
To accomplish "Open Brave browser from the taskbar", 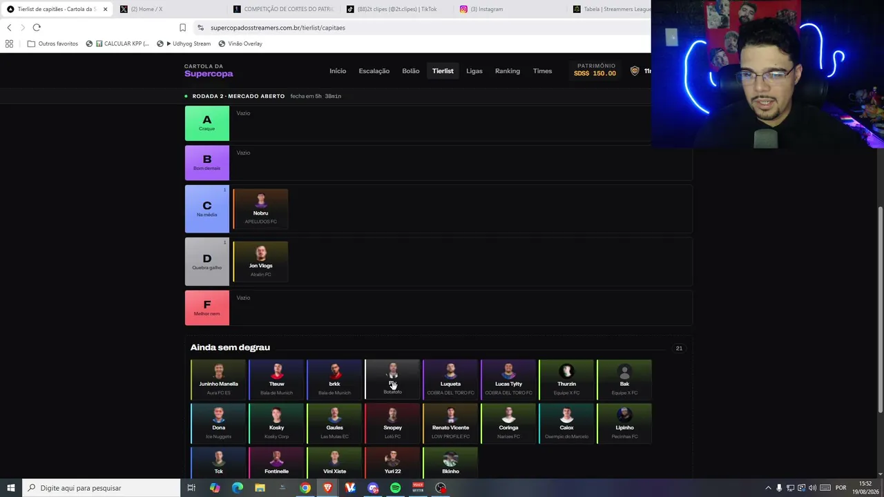I will click(327, 488).
